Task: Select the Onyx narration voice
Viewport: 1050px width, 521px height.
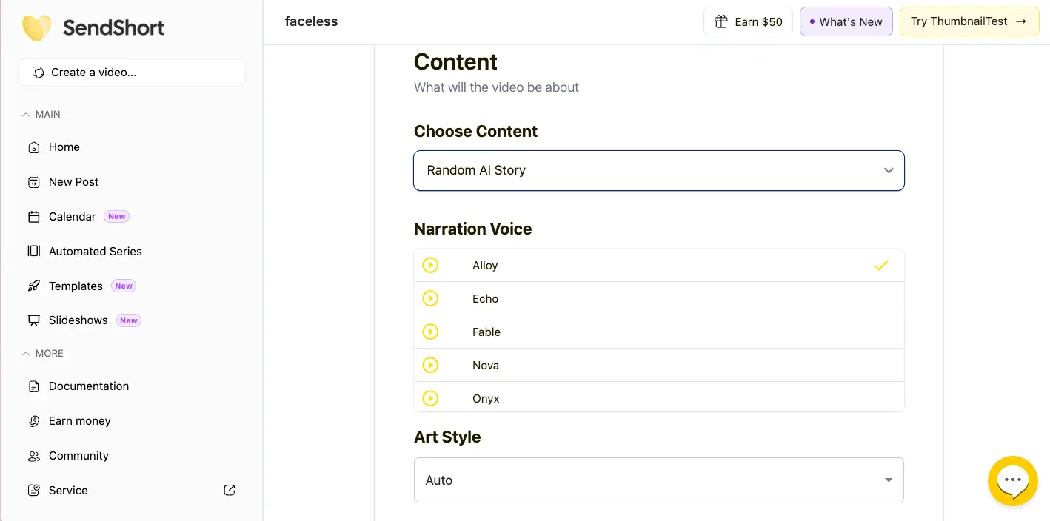Action: 659,398
